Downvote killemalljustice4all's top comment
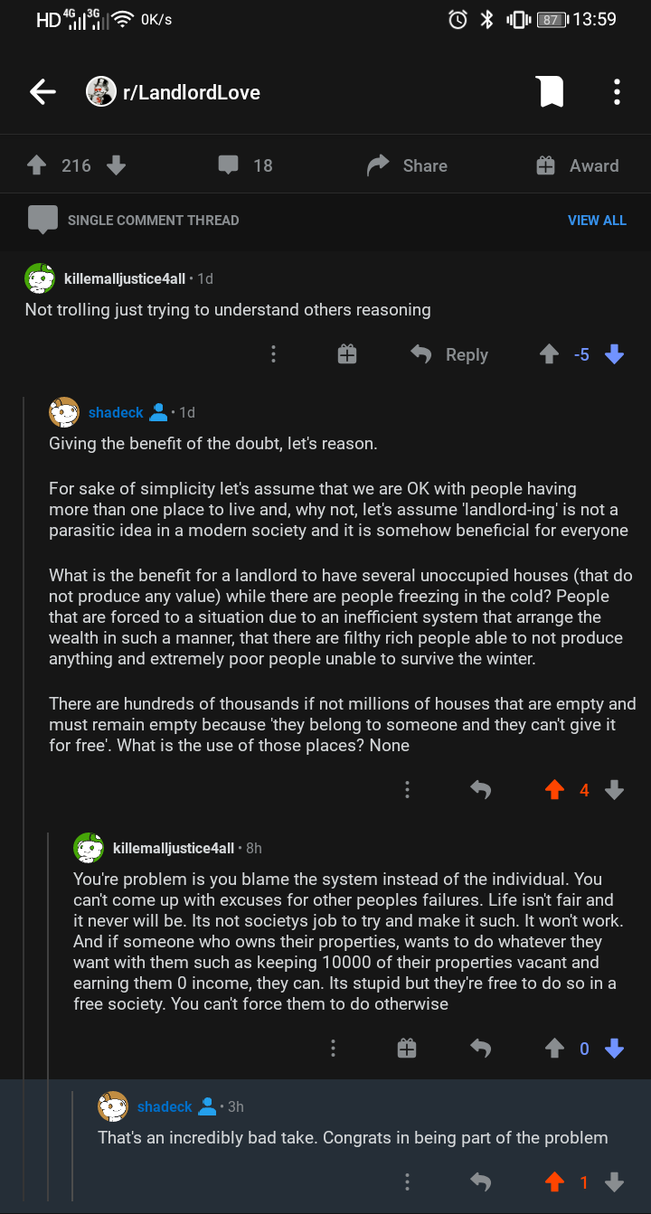Image resolution: width=651 pixels, height=1214 pixels. pos(614,354)
